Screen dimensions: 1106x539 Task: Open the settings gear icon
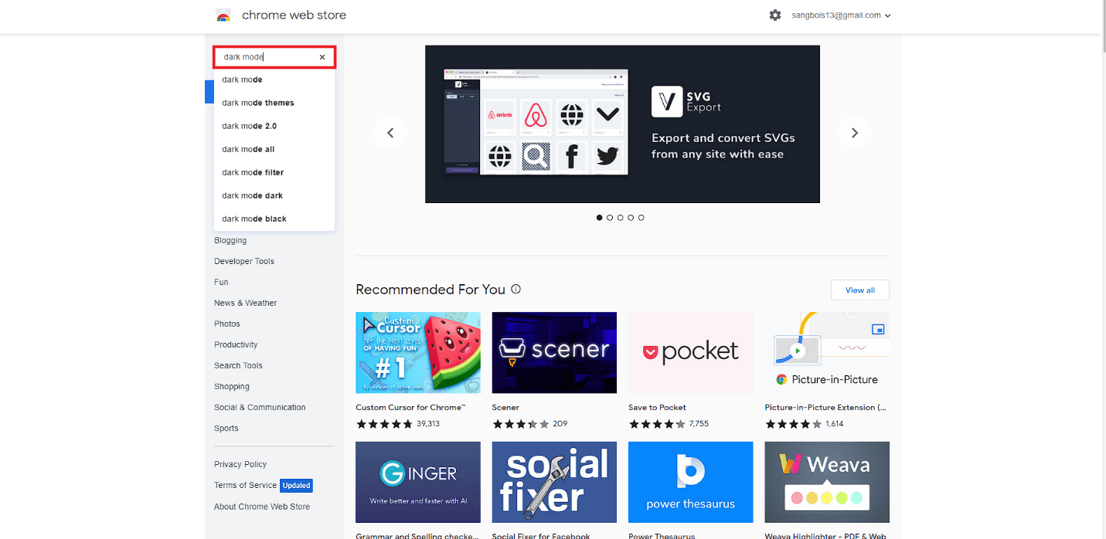(x=775, y=15)
